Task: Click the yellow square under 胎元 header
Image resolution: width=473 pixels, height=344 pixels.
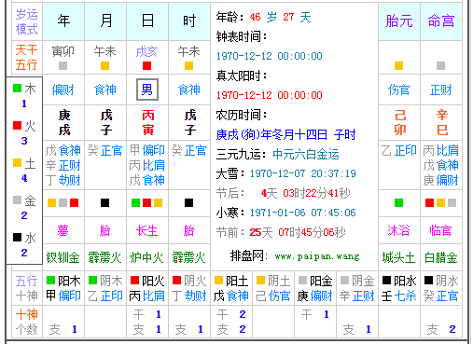Action: click(x=398, y=65)
